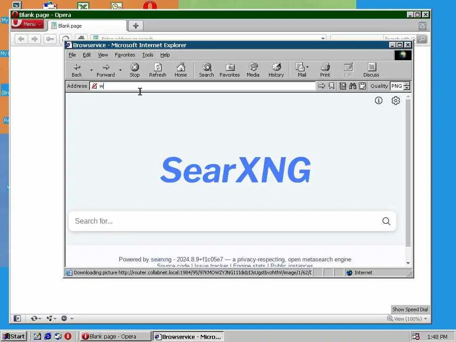Show the History pane in Internet Explorer
This screenshot has height=342, width=456.
[276, 70]
